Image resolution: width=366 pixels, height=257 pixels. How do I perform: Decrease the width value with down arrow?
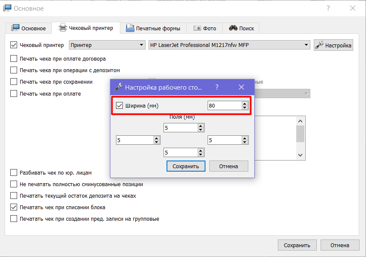(x=244, y=108)
